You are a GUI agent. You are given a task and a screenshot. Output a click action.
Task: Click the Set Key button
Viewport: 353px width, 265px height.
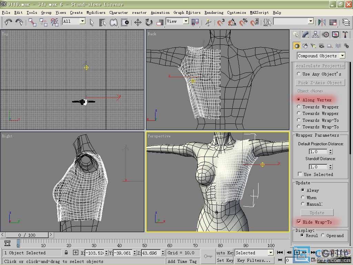point(225,261)
